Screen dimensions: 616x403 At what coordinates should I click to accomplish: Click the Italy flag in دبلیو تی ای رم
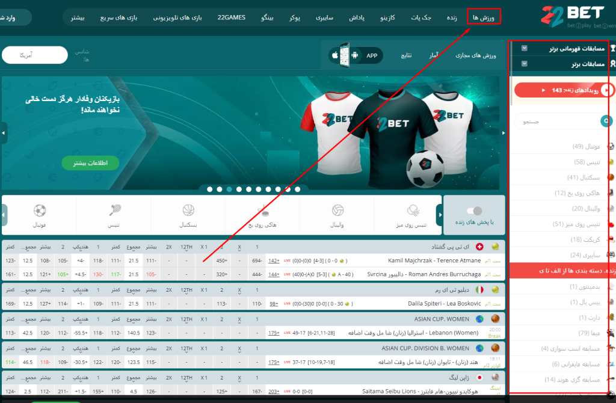(x=479, y=290)
